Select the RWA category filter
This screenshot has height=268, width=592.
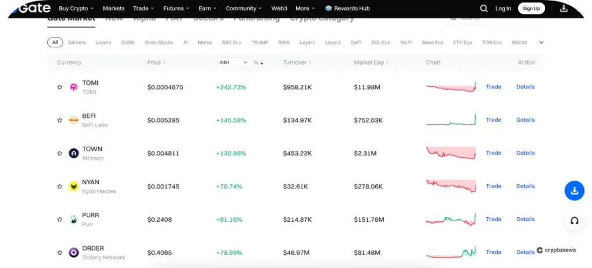pyautogui.click(x=284, y=42)
